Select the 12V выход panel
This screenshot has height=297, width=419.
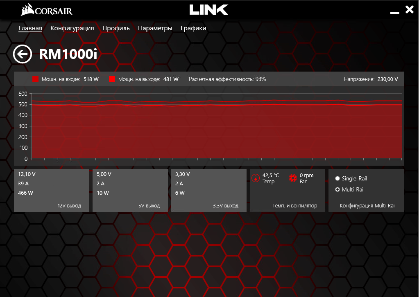[x=51, y=190]
